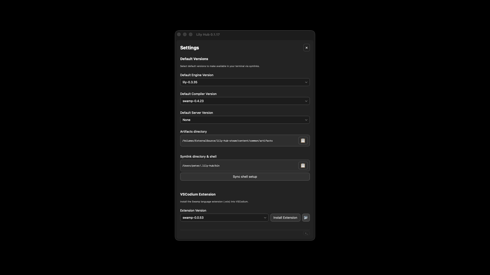Click the Default Versions section heading

click(x=194, y=59)
